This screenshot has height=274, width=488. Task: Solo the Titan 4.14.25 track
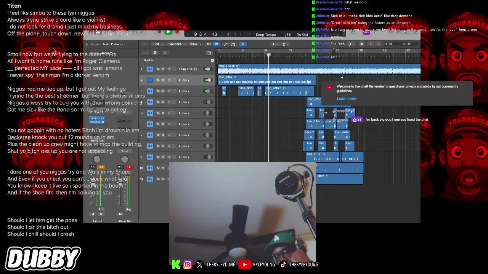pos(163,69)
